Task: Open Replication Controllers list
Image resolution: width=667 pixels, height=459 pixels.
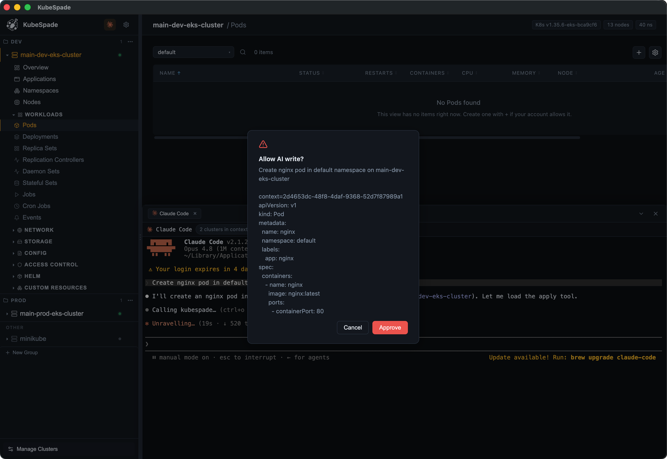Action: [x=53, y=160]
